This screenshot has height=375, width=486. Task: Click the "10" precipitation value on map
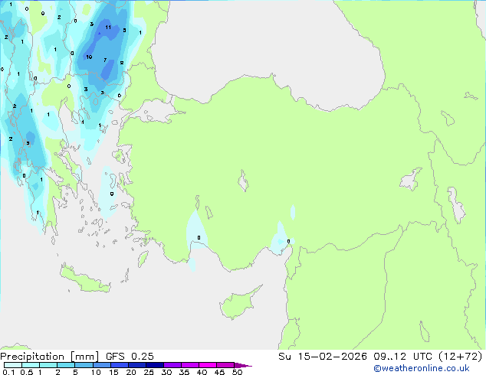click(x=89, y=57)
